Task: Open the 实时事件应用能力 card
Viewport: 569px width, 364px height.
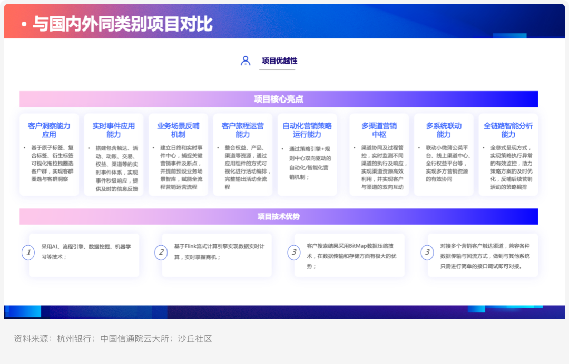Action: pyautogui.click(x=114, y=155)
